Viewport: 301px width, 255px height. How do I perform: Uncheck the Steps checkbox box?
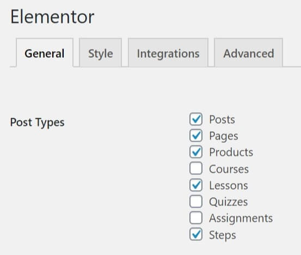196,234
